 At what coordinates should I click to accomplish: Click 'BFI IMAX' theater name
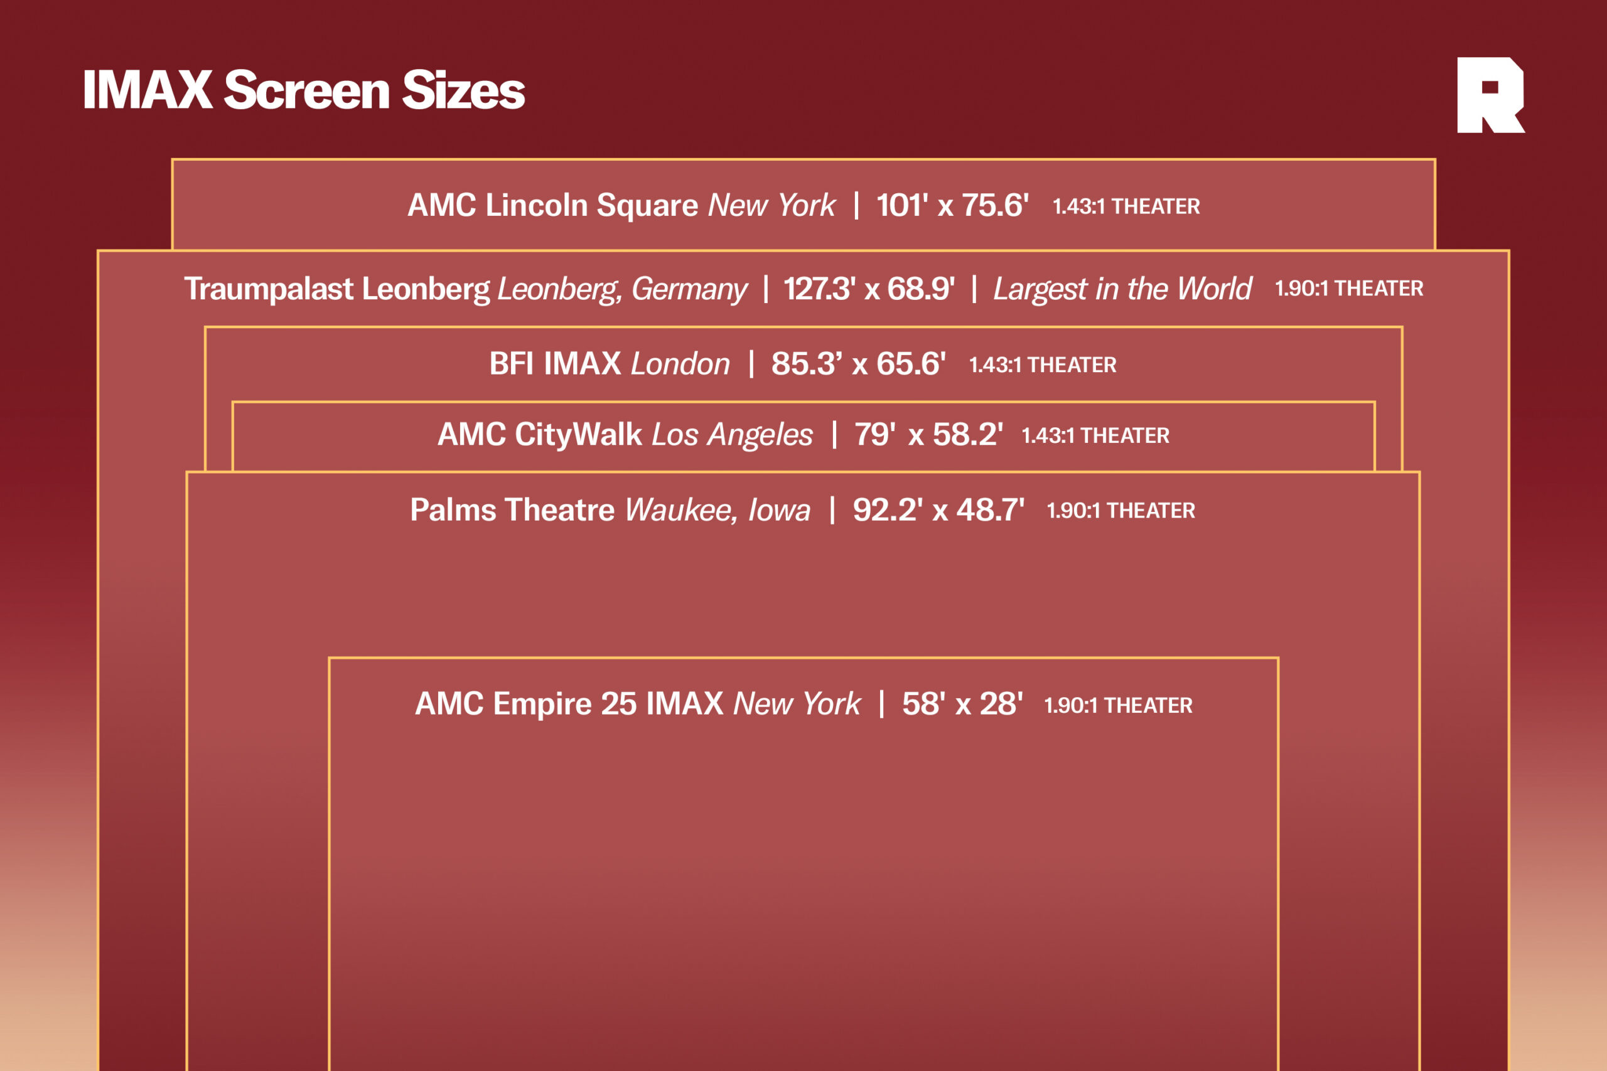tap(555, 363)
